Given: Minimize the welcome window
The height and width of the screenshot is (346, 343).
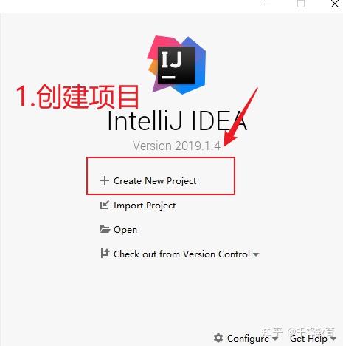Looking at the screenshot, I should coord(268,4).
